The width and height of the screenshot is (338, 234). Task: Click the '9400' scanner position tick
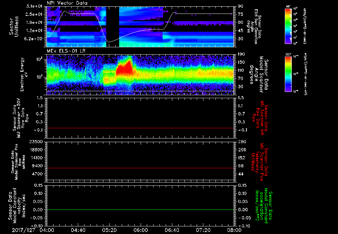[37, 166]
